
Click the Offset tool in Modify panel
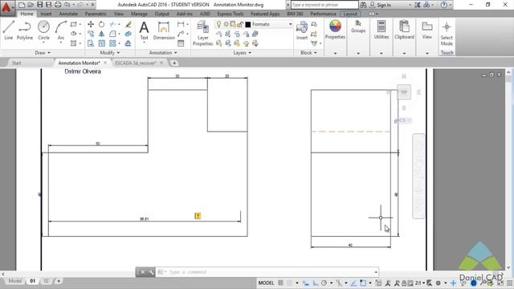(x=128, y=43)
